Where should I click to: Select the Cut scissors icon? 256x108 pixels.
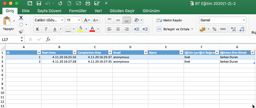pos(21,18)
